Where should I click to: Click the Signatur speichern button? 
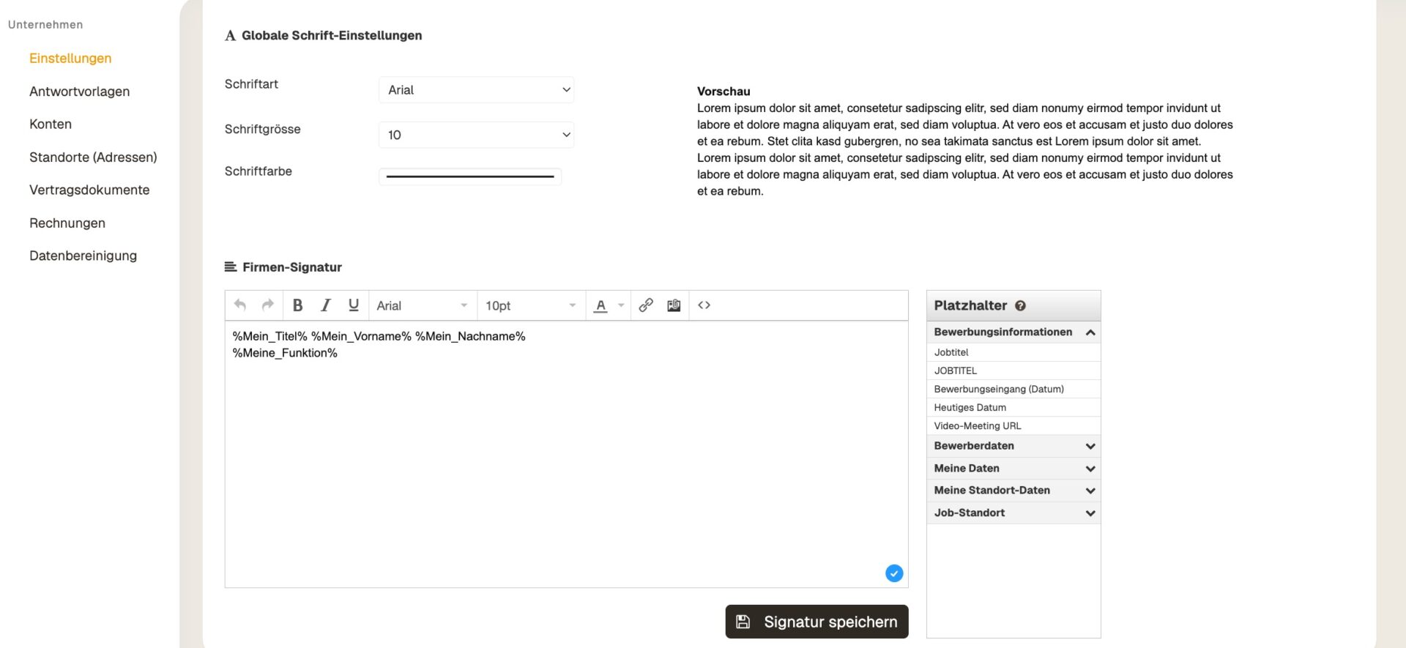(x=817, y=622)
